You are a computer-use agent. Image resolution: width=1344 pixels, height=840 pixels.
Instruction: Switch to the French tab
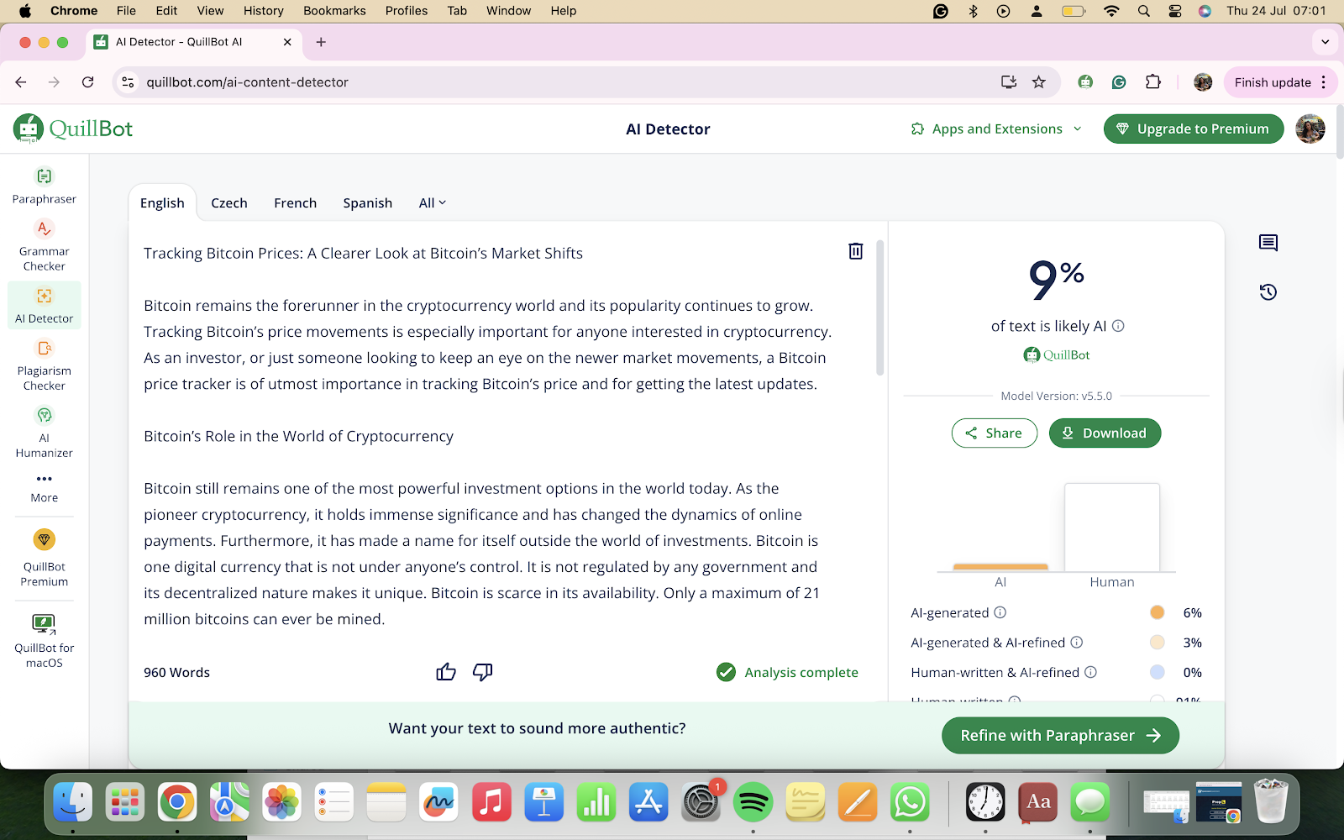[295, 202]
